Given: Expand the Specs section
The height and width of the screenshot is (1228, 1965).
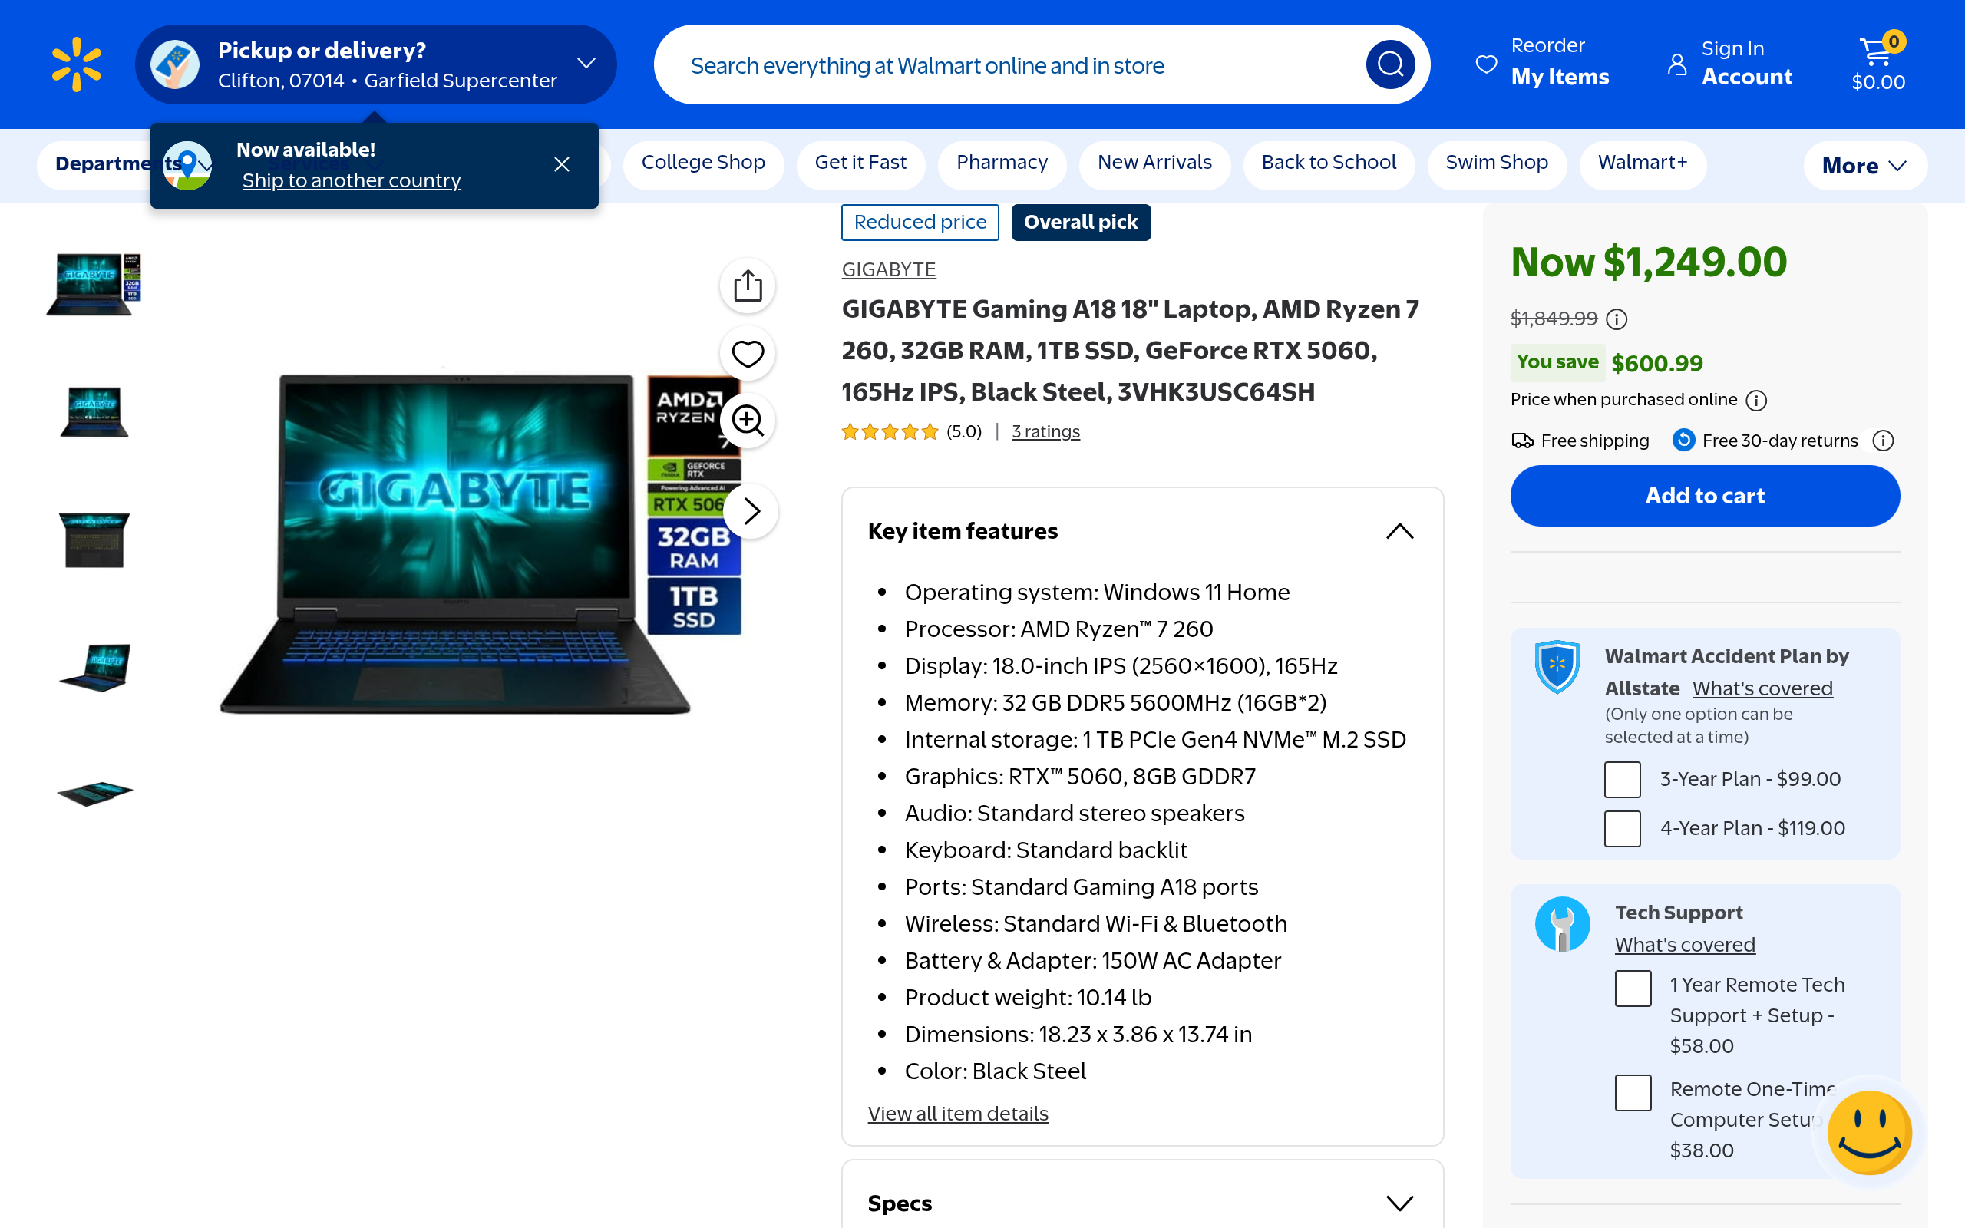Looking at the screenshot, I should coord(1400,1203).
